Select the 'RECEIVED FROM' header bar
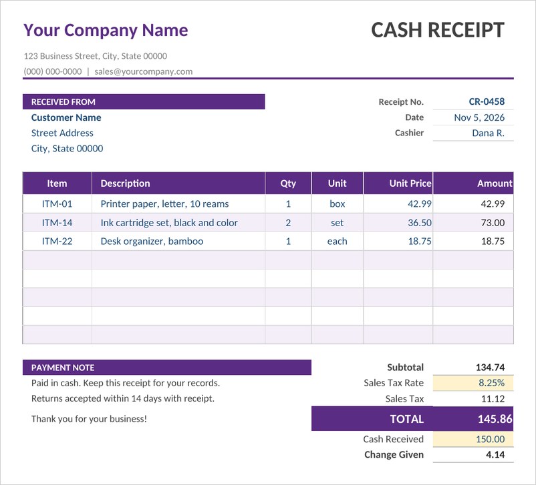The height and width of the screenshot is (485, 536). pyautogui.click(x=144, y=101)
